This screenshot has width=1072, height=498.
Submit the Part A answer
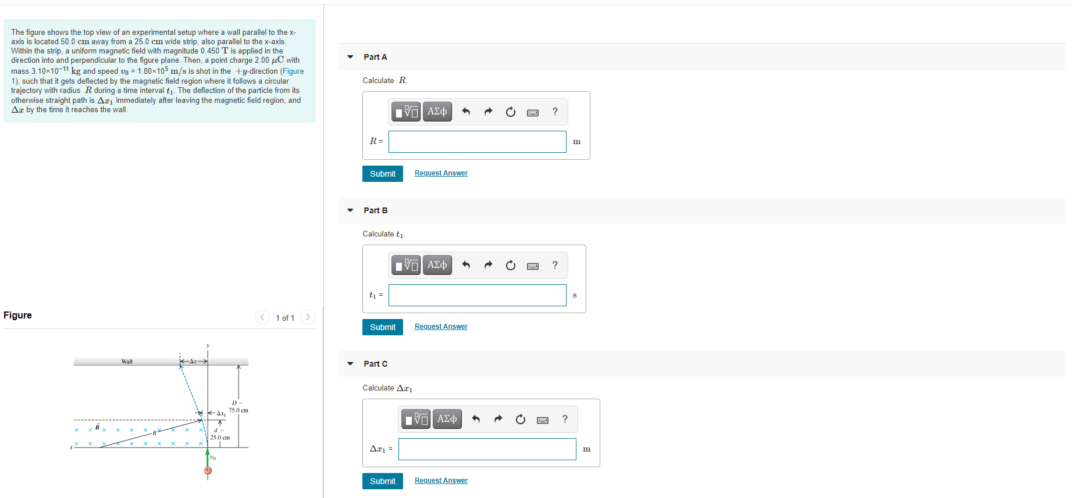tap(383, 174)
